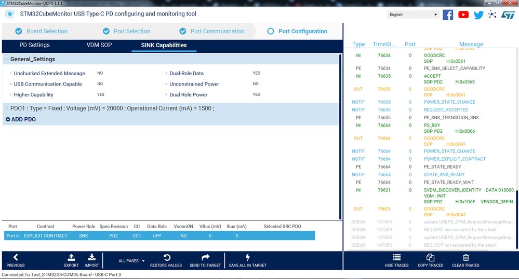Select SVDM_DISCOVER_IDENTITY trace message
The image size is (519, 279).
[x=453, y=190]
